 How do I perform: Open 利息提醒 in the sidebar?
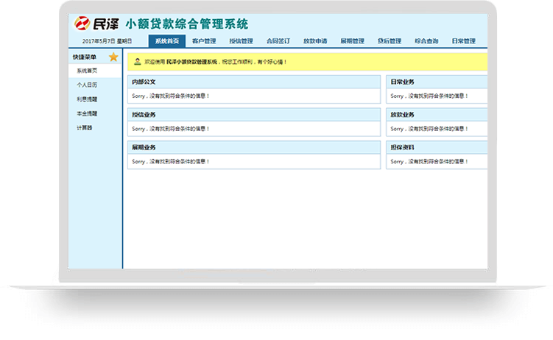(87, 99)
